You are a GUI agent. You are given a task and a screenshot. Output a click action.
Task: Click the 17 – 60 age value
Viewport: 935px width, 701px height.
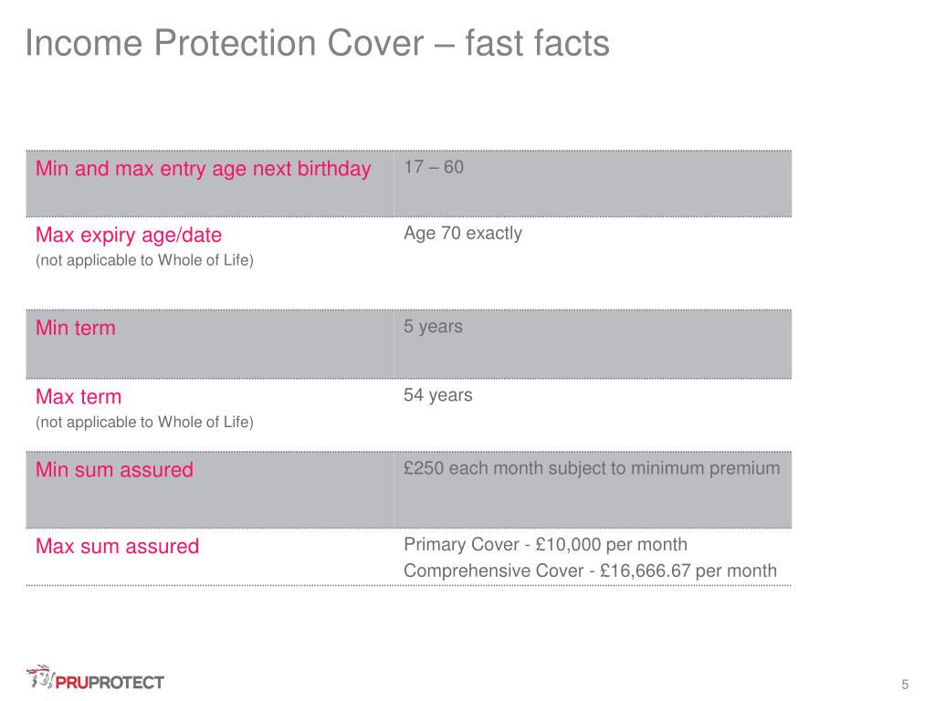click(x=434, y=167)
